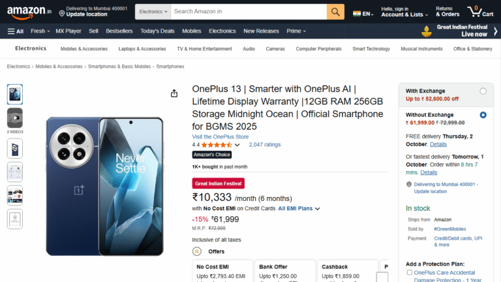Play the product videos thumbnail

pyautogui.click(x=14, y=117)
